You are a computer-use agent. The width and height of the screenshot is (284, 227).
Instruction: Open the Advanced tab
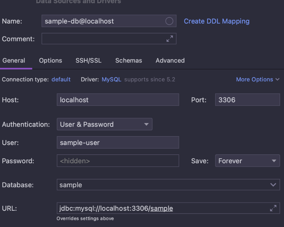coord(170,61)
